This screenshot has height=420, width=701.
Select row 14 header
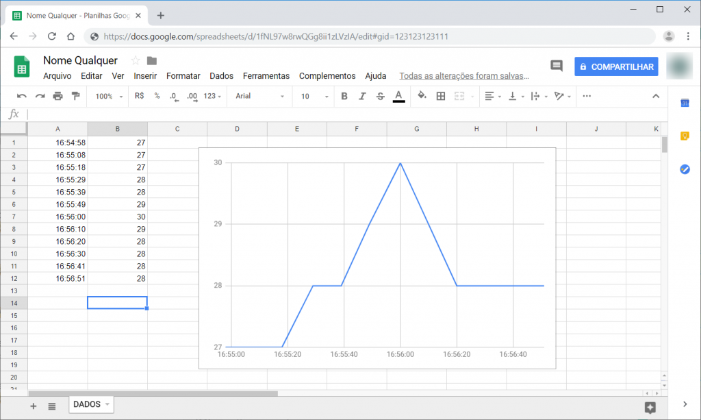tap(14, 303)
